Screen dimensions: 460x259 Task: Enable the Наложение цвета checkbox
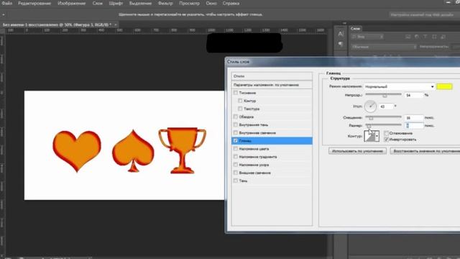(x=236, y=149)
